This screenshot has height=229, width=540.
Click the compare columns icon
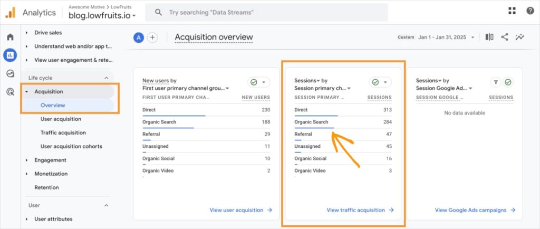489,37
